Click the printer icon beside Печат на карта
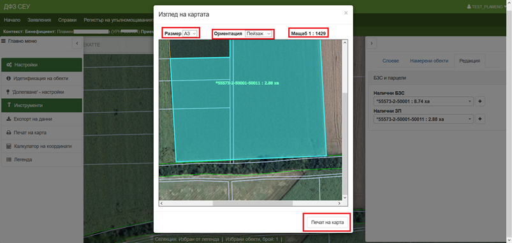The image size is (512, 243). coord(9,133)
